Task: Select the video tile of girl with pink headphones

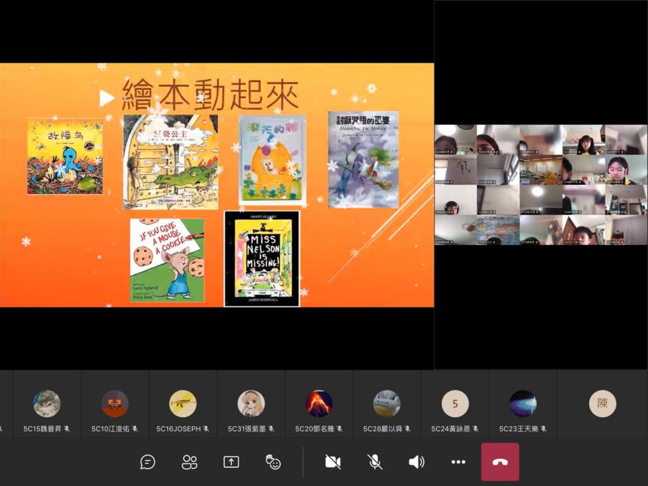Action: 626,170
